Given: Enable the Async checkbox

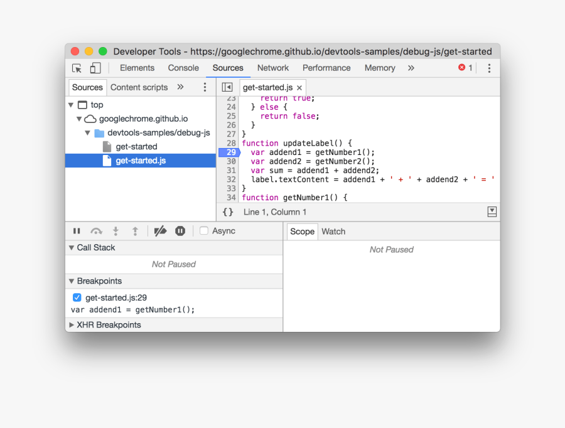Looking at the screenshot, I should point(204,231).
